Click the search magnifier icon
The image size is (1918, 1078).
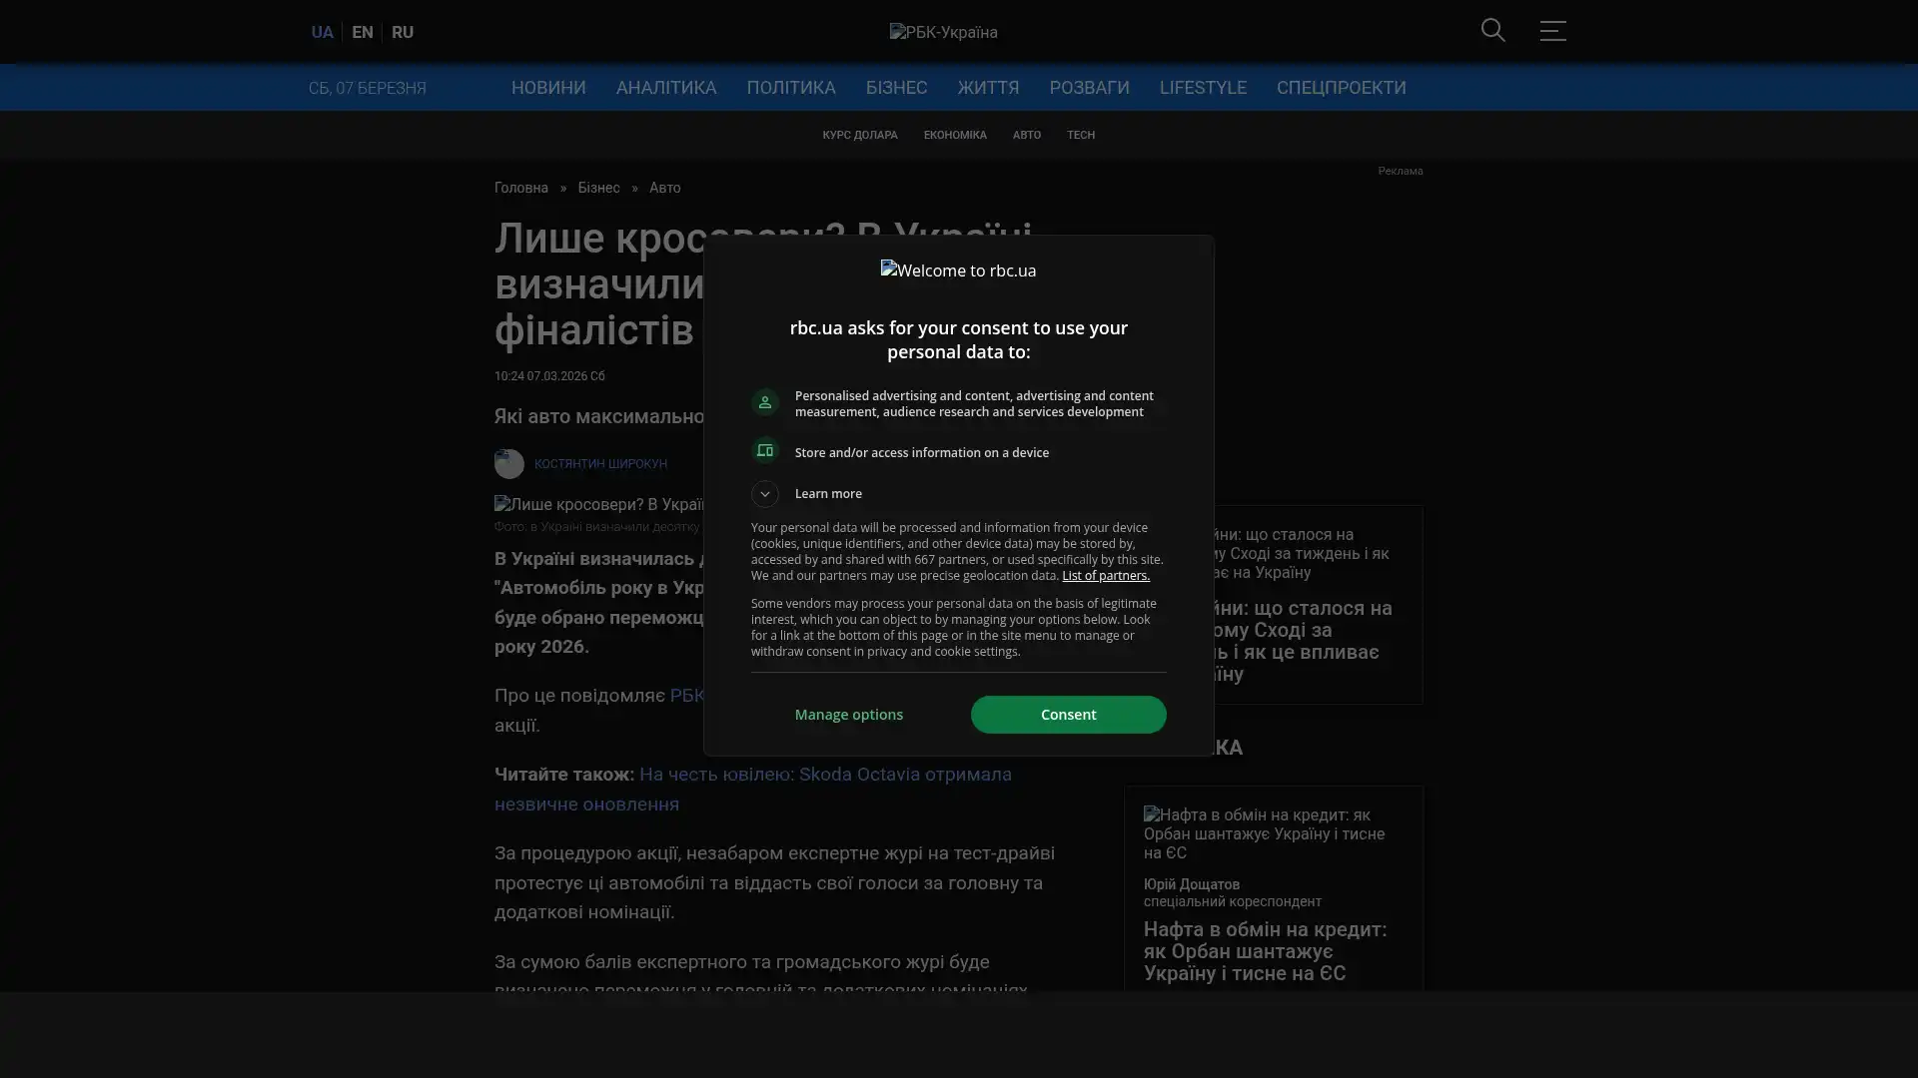click(1492, 31)
